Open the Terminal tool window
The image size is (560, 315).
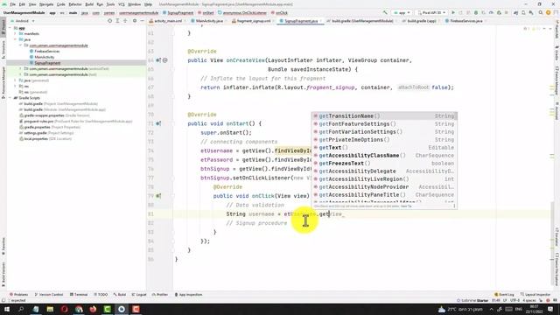point(79,295)
